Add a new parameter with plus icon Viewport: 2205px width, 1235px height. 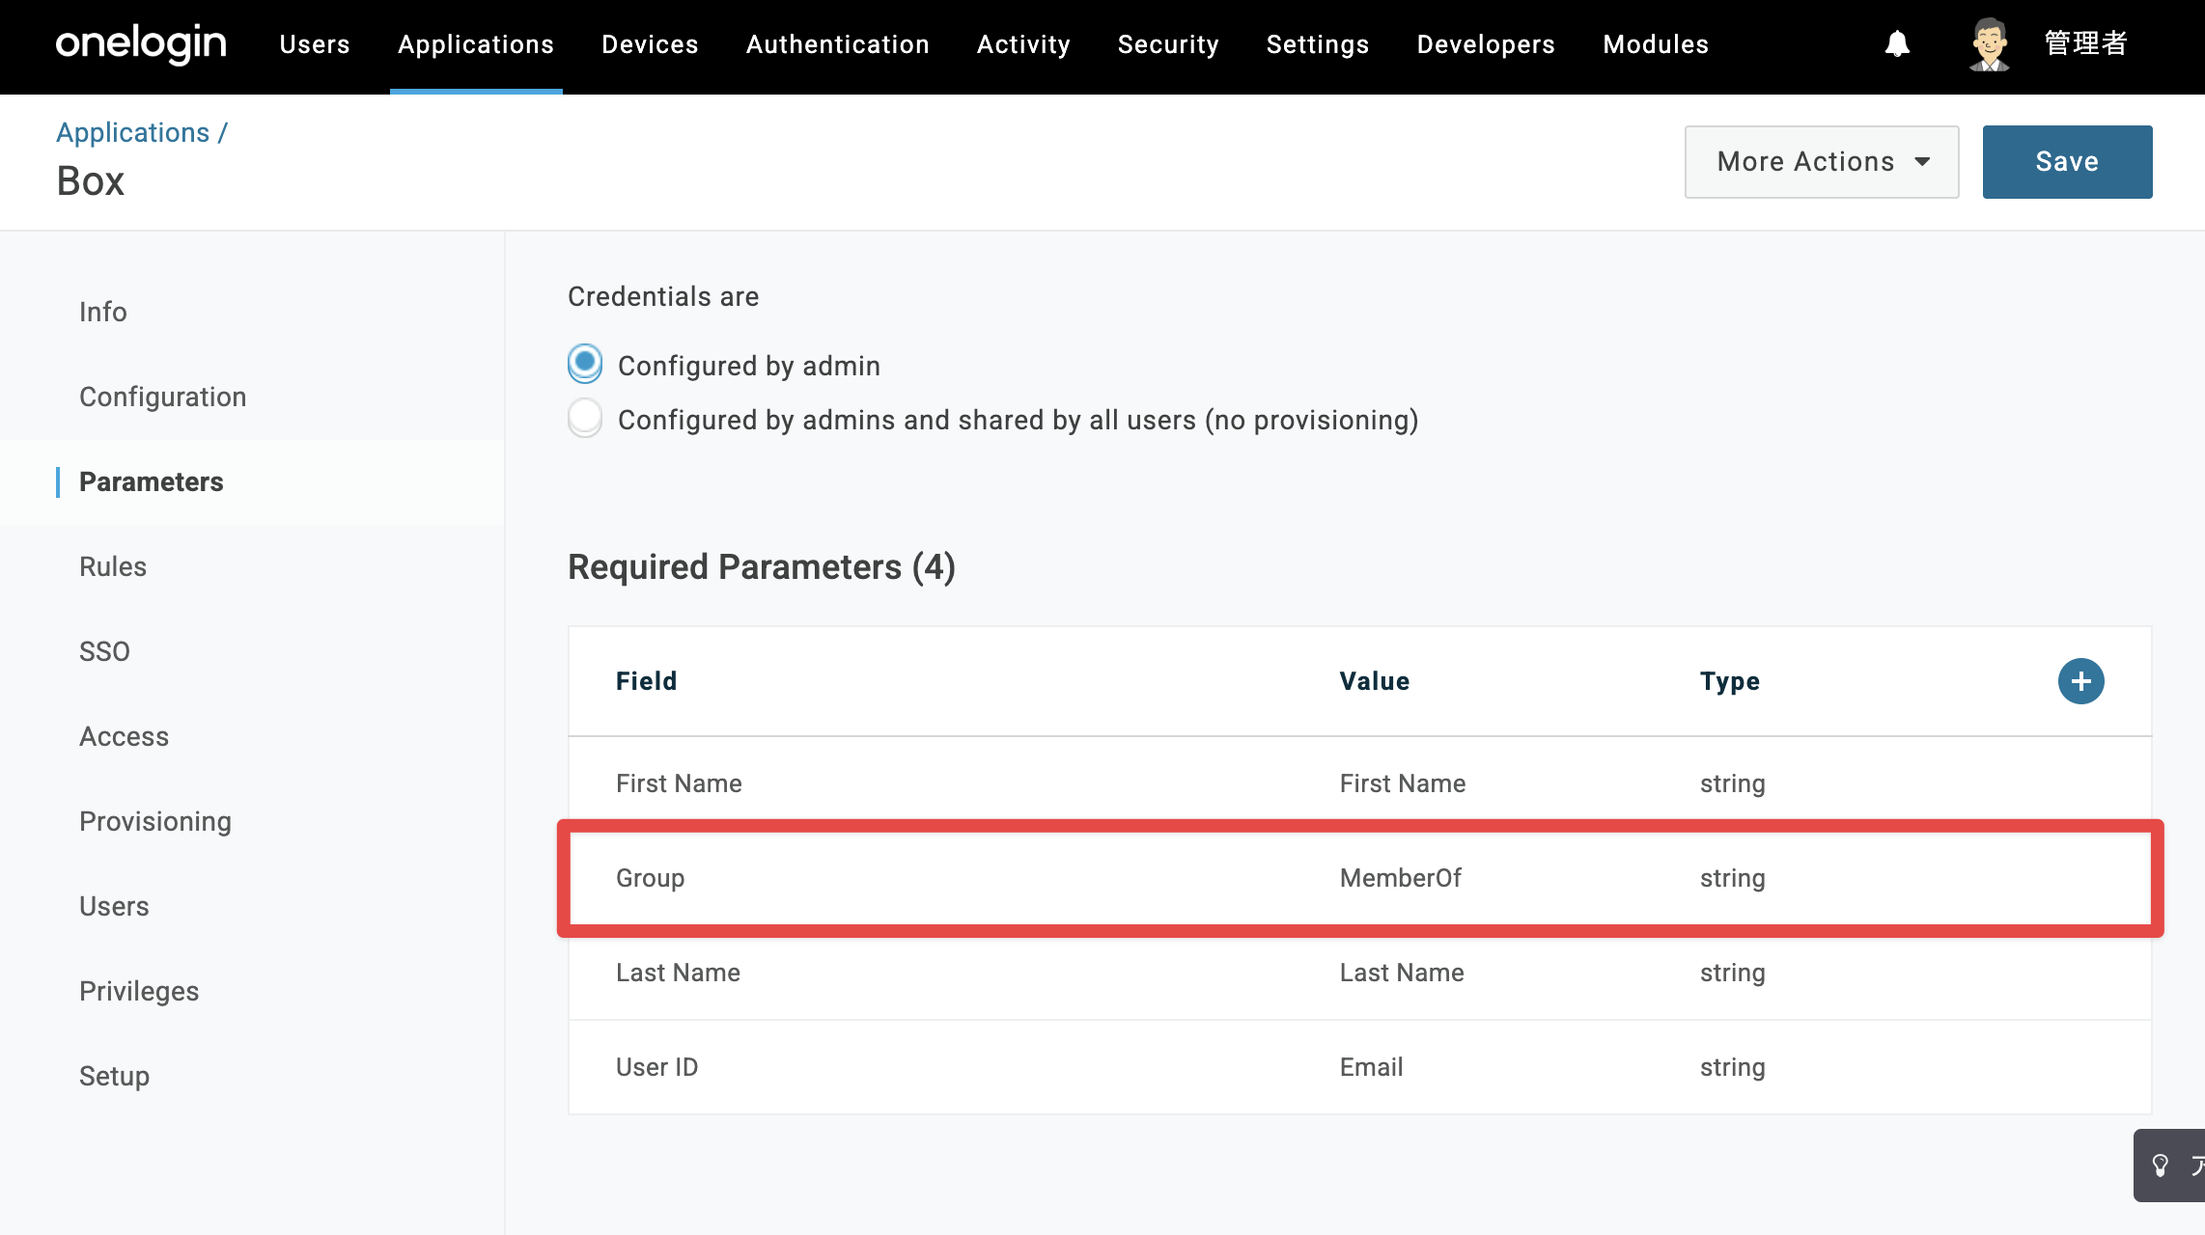click(2080, 681)
